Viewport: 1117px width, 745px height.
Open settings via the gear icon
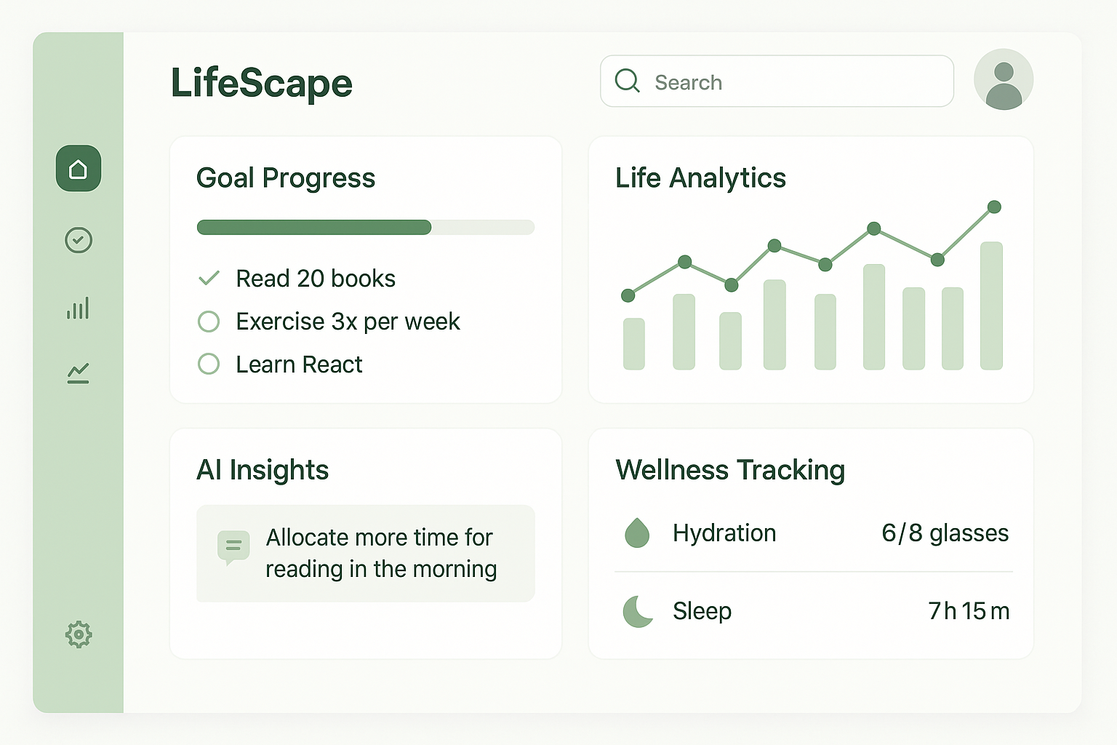pyautogui.click(x=78, y=634)
